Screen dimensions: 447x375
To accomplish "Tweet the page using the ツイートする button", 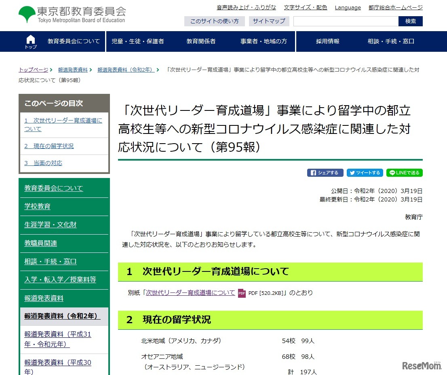I will click(x=365, y=173).
